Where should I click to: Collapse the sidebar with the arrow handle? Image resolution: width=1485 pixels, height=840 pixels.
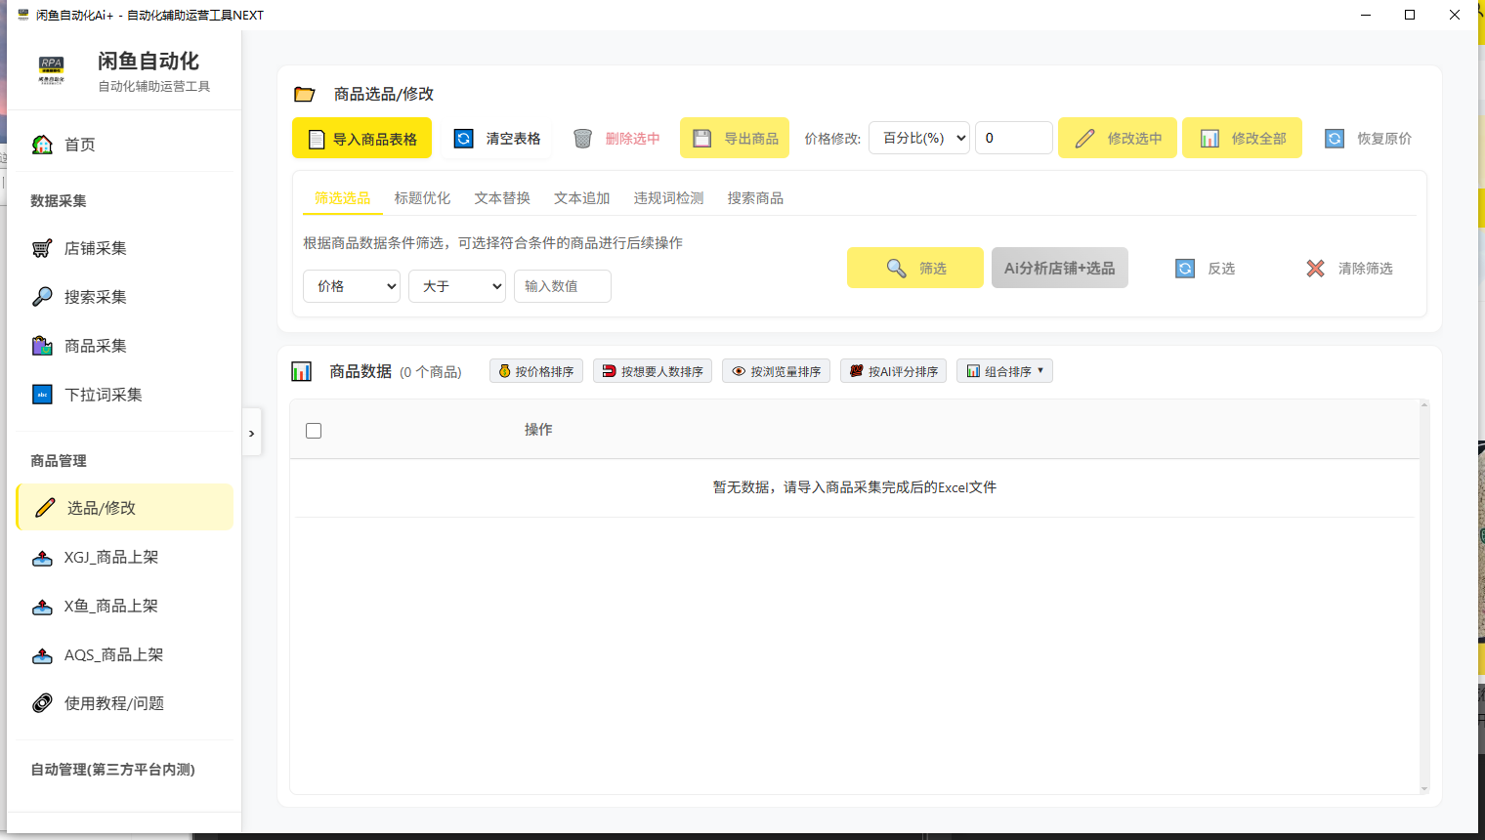point(252,434)
